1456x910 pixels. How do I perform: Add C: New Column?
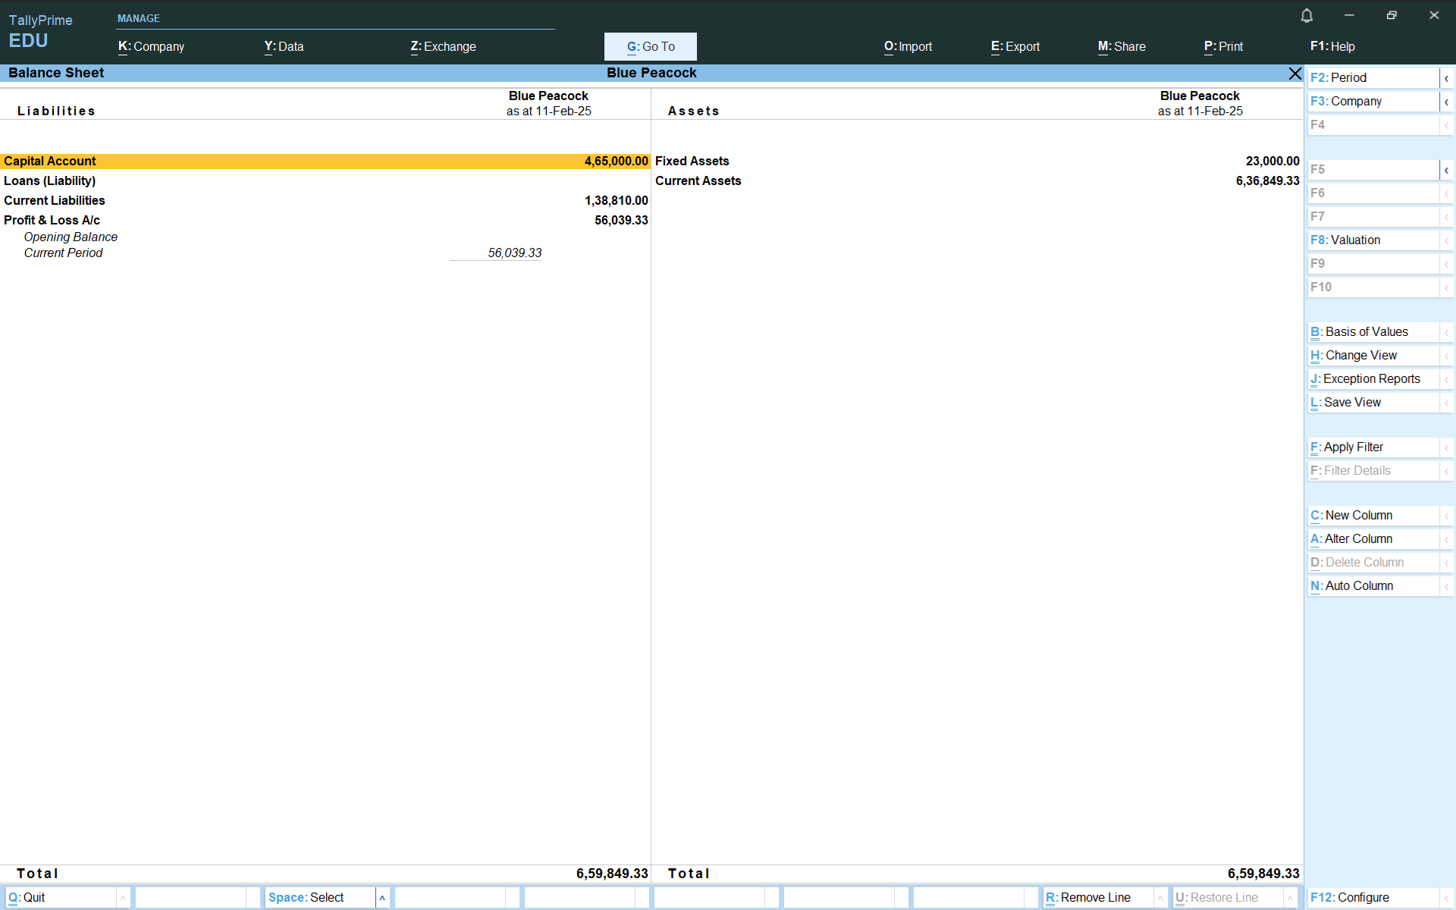1373,516
